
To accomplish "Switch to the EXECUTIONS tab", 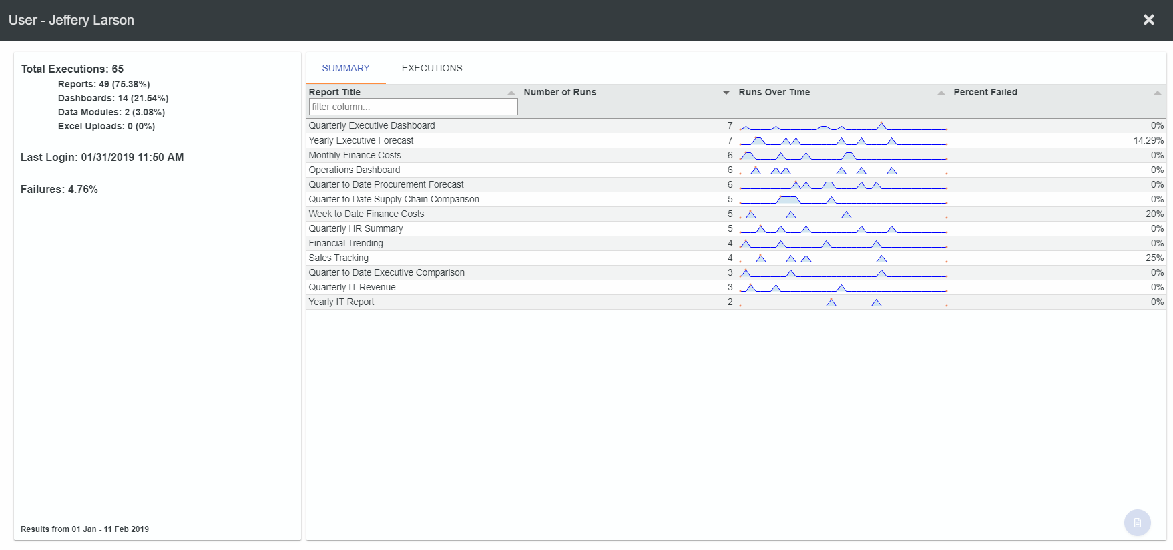I will pyautogui.click(x=432, y=68).
